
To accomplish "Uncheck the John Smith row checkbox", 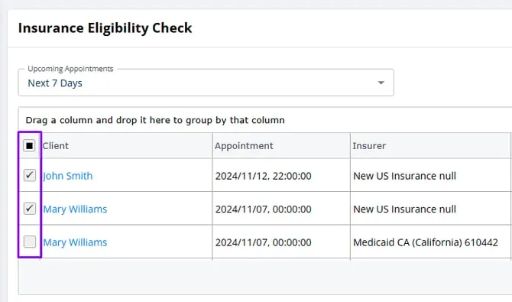I will pos(29,176).
